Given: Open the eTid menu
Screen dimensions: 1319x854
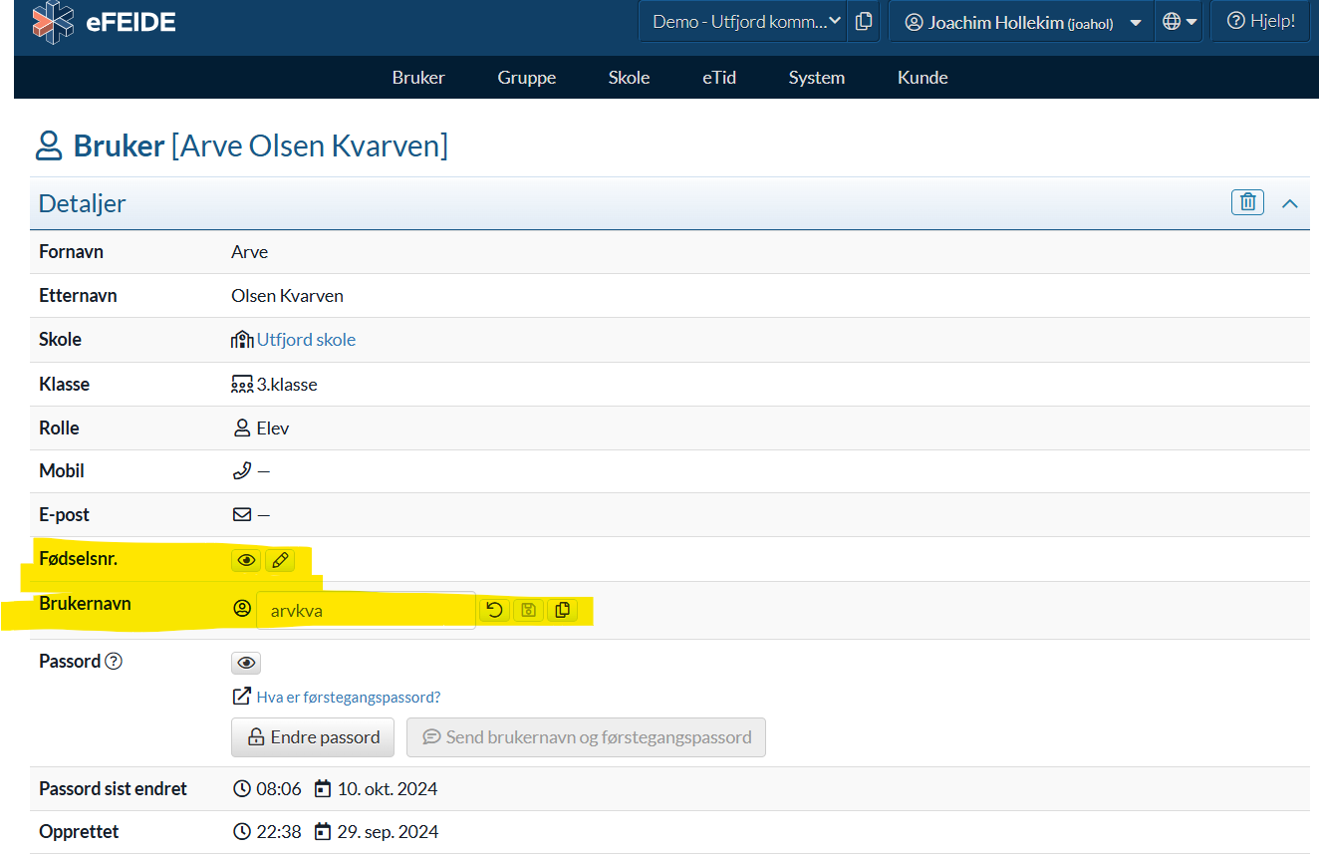Looking at the screenshot, I should (718, 78).
